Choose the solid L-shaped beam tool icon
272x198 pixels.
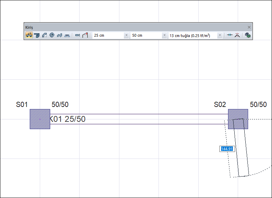[x=37, y=35]
